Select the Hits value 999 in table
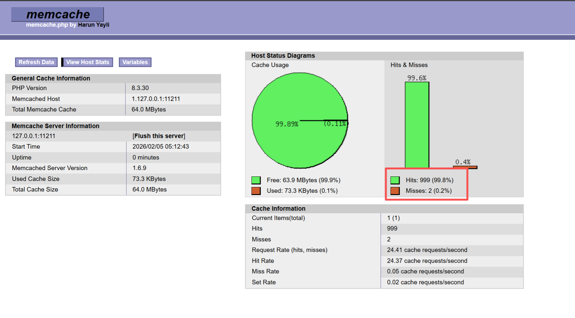This screenshot has width=575, height=318. click(x=392, y=229)
